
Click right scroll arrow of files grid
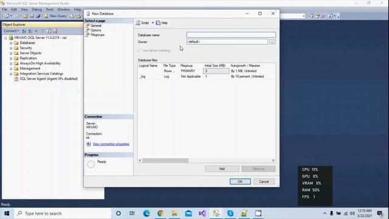point(273,161)
